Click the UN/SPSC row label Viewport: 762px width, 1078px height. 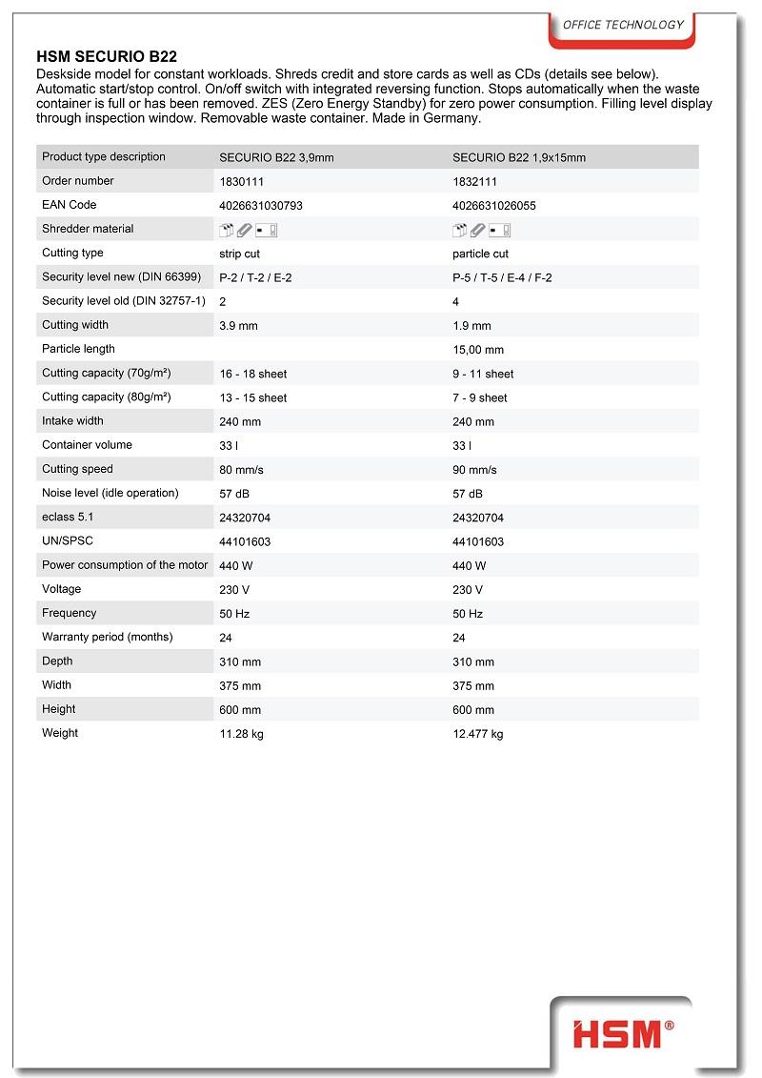tap(68, 541)
